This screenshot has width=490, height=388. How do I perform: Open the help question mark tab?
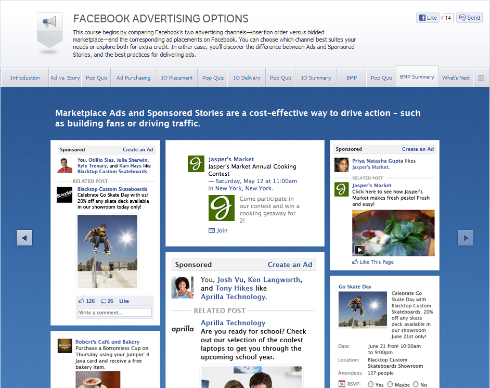(x=481, y=77)
